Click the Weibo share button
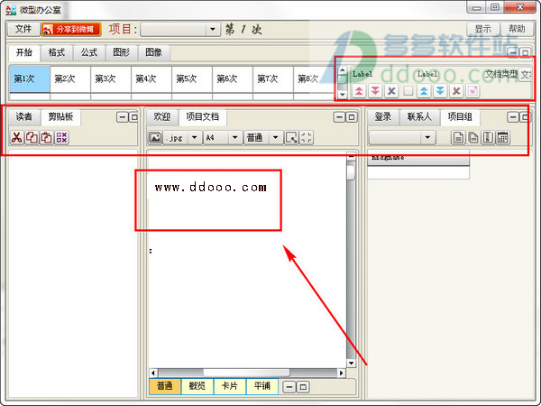 click(71, 30)
